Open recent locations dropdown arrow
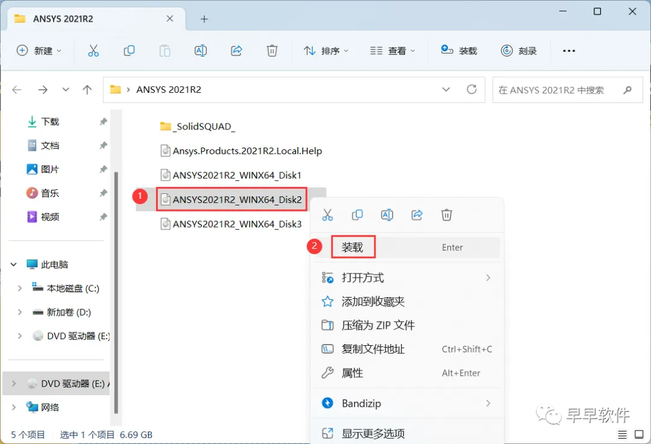The image size is (651, 444). point(66,90)
